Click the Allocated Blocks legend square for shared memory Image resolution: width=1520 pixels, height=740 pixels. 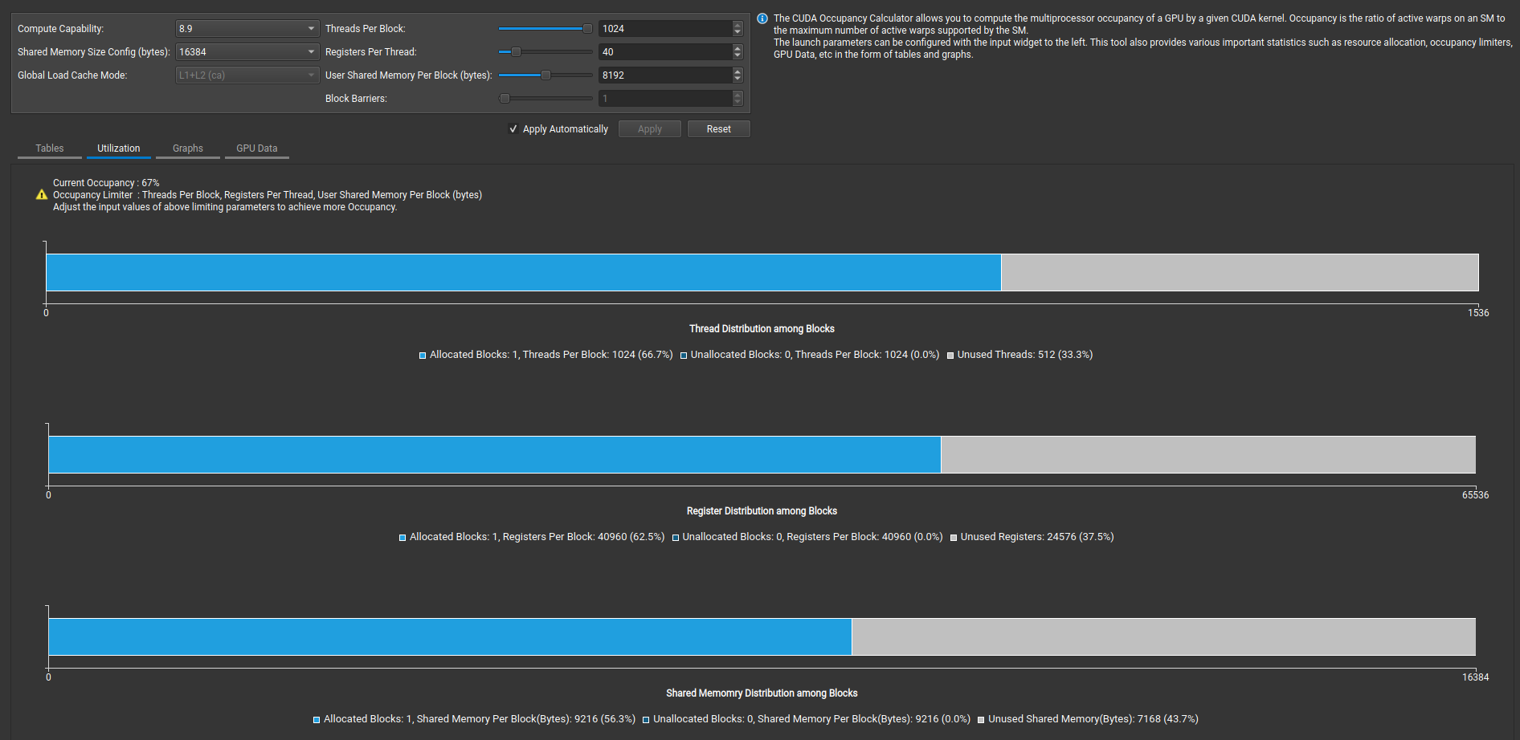(317, 720)
